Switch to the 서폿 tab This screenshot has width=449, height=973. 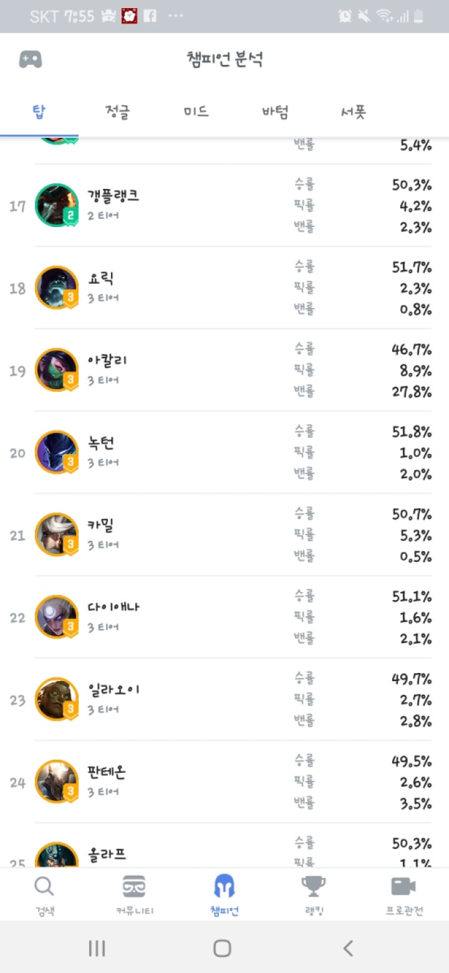coord(354,112)
